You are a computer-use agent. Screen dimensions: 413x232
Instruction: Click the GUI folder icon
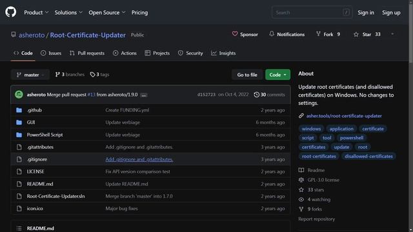pyautogui.click(x=19, y=122)
